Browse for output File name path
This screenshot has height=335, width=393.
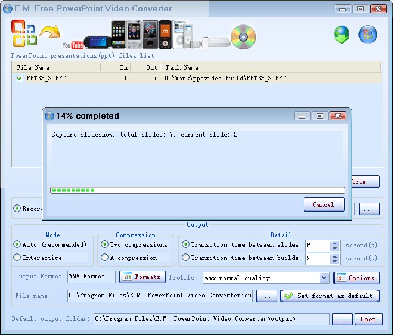(267, 296)
